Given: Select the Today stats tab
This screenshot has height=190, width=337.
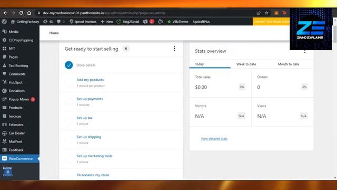Looking at the screenshot, I should coord(210,64).
